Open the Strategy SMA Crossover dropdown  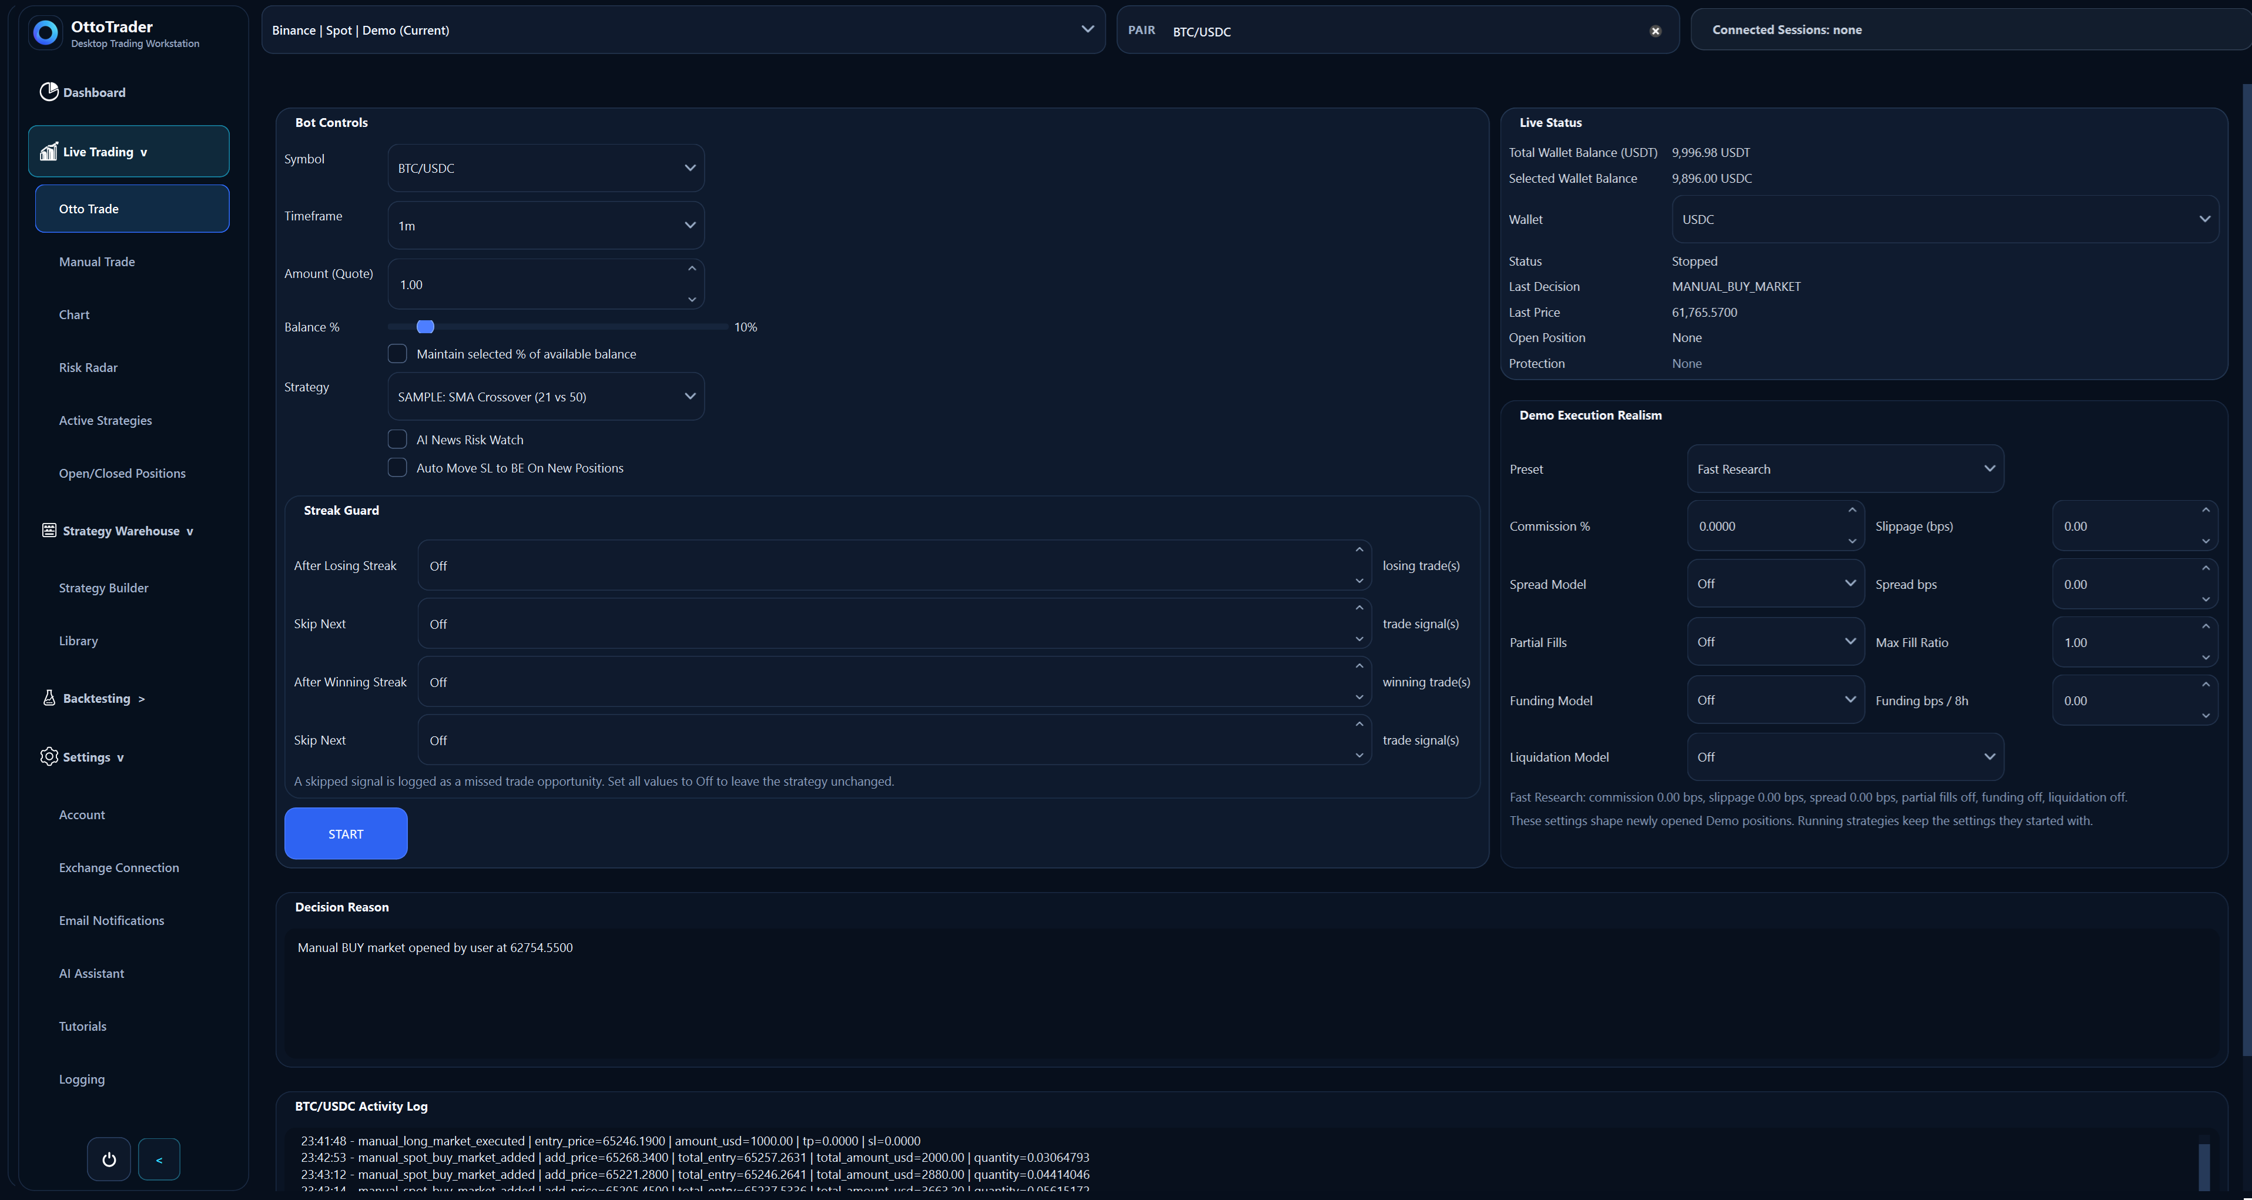pos(545,397)
